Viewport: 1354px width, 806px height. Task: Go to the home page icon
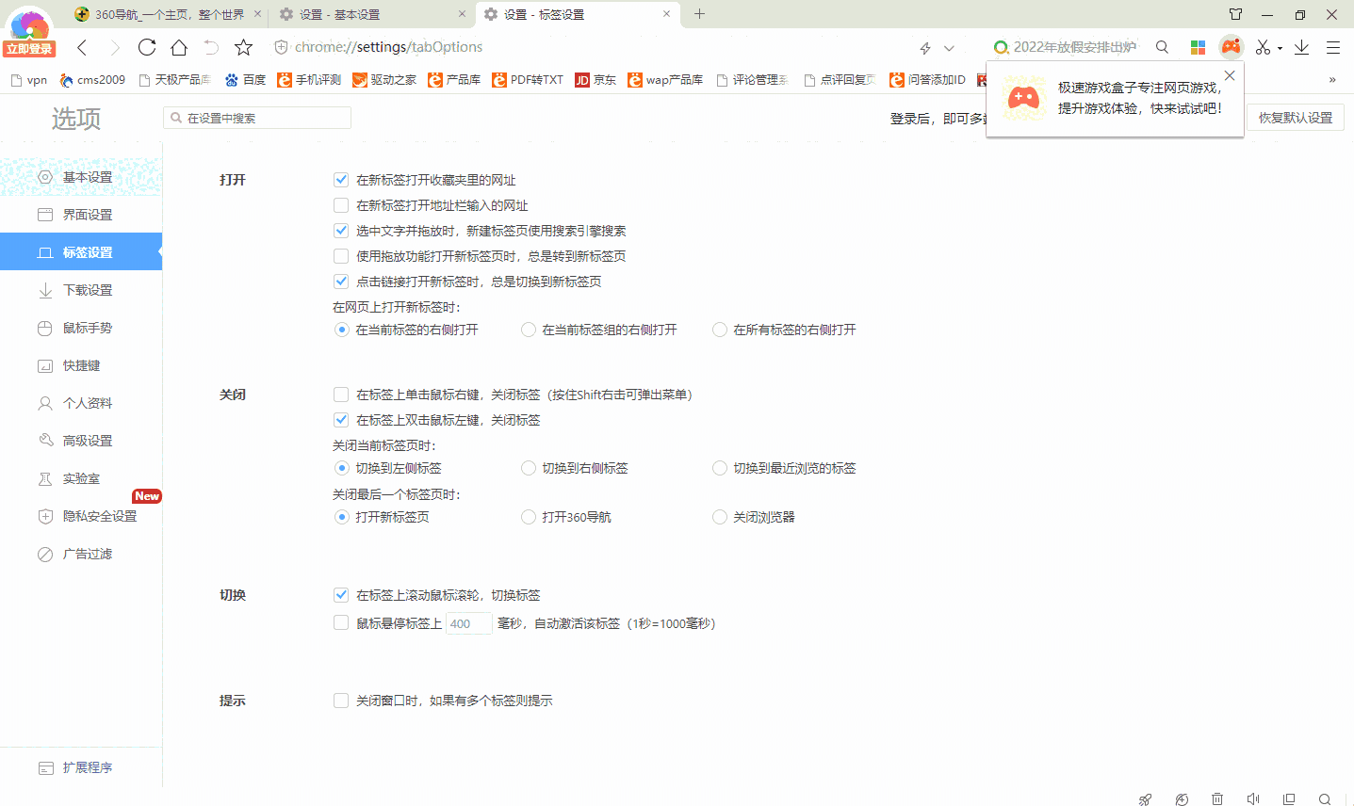(x=179, y=47)
